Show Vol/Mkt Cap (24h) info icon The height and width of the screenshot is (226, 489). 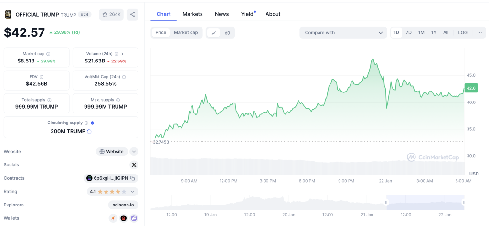coord(124,77)
